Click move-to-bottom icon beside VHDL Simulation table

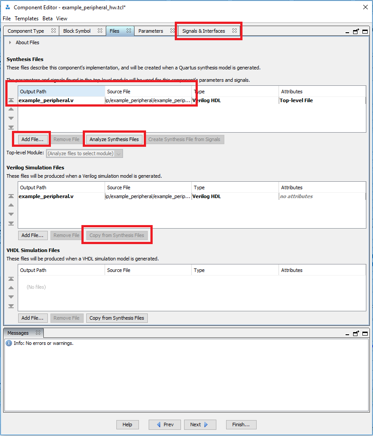[x=11, y=306]
